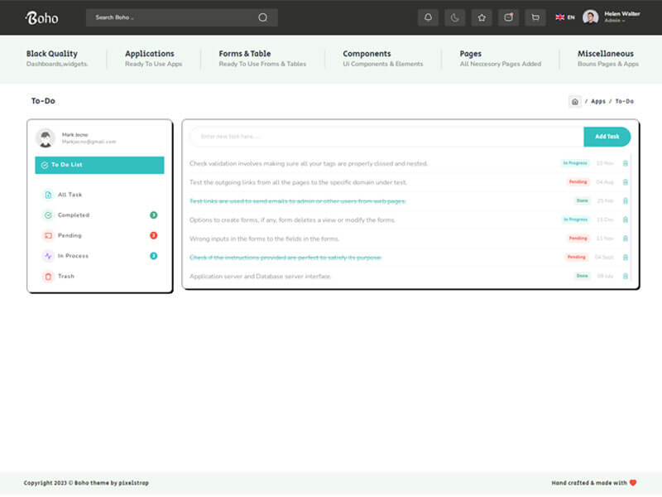The image size is (662, 497).
Task: Expand the Helen Walter profile menu
Action: (x=612, y=17)
